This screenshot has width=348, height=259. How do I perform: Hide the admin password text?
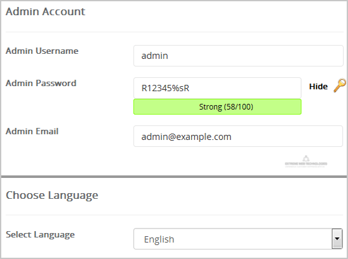[318, 86]
